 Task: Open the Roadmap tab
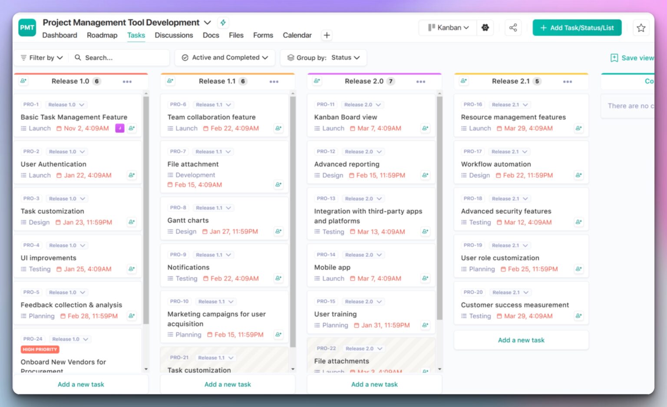102,35
